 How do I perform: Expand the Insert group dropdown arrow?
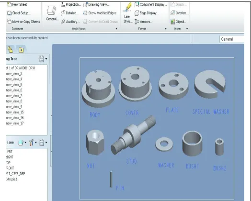(187, 29)
